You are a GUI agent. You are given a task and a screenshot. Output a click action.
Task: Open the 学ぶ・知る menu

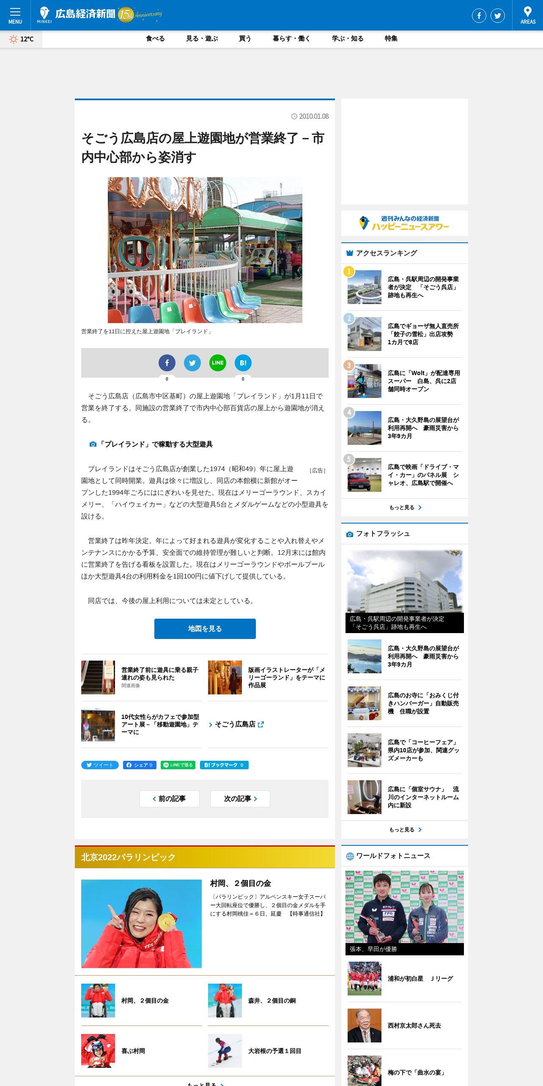(x=348, y=38)
